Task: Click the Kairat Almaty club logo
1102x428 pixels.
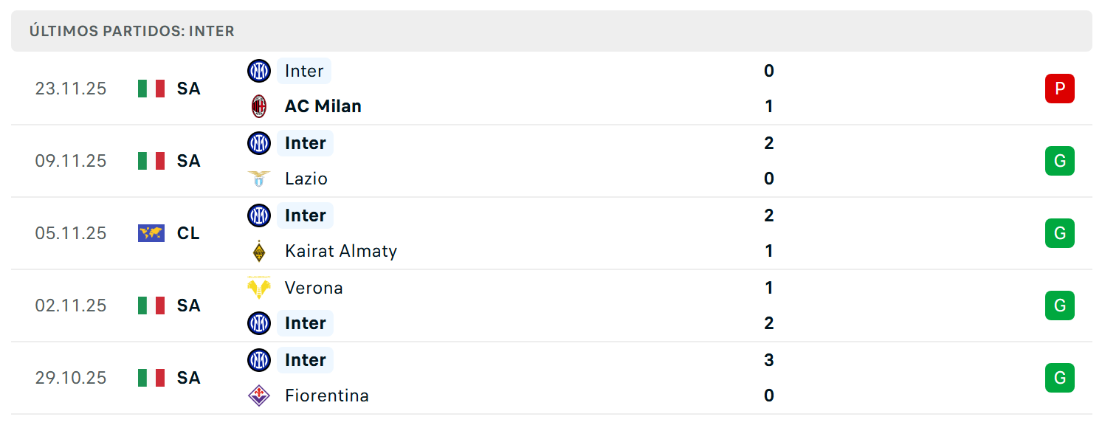Action: [x=259, y=251]
